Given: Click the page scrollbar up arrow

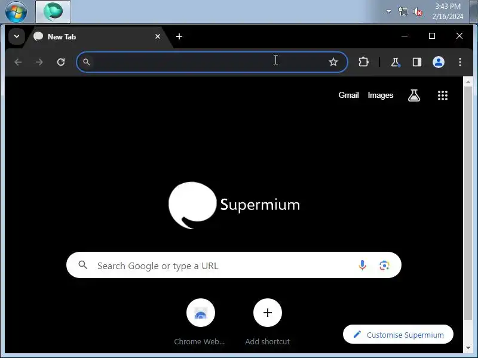Looking at the screenshot, I should (468, 82).
